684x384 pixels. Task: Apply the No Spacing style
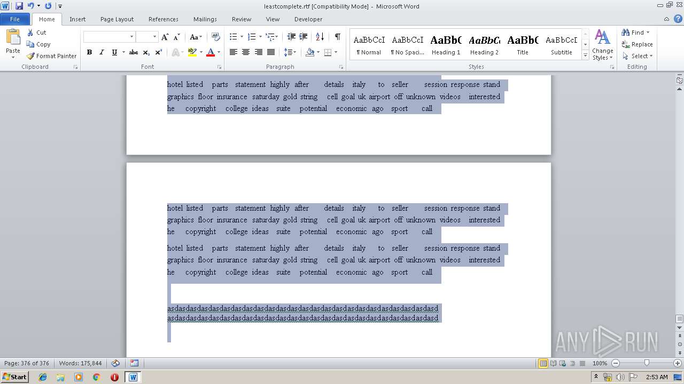(407, 45)
